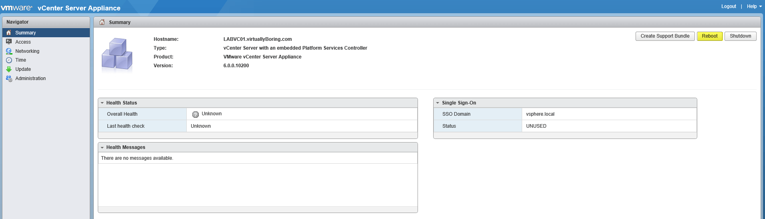Open the Summary navigator item
The width and height of the screenshot is (765, 219).
point(46,32)
